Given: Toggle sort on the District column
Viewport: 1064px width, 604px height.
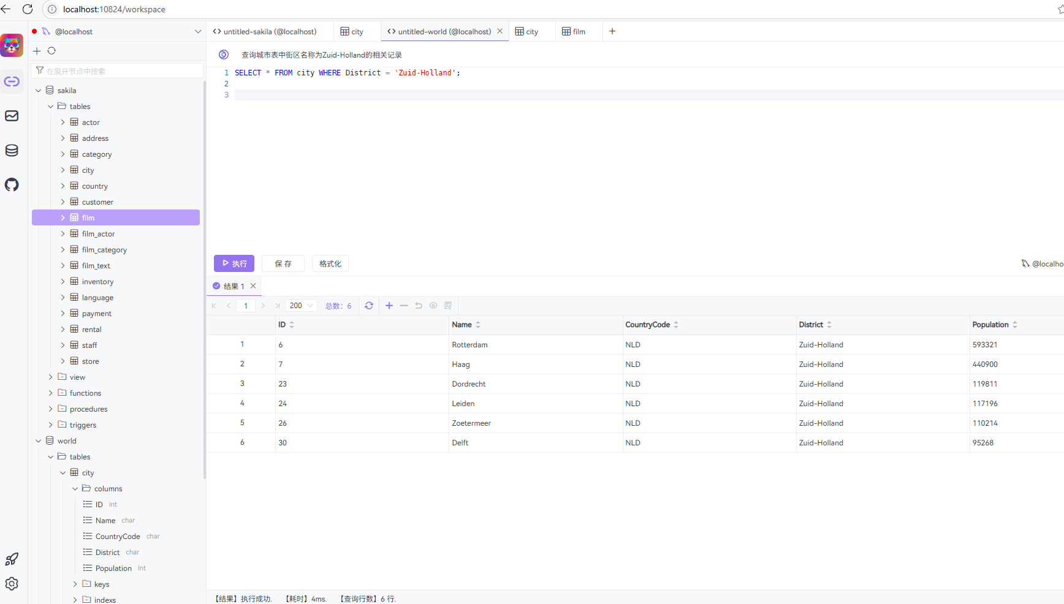Looking at the screenshot, I should (x=830, y=325).
